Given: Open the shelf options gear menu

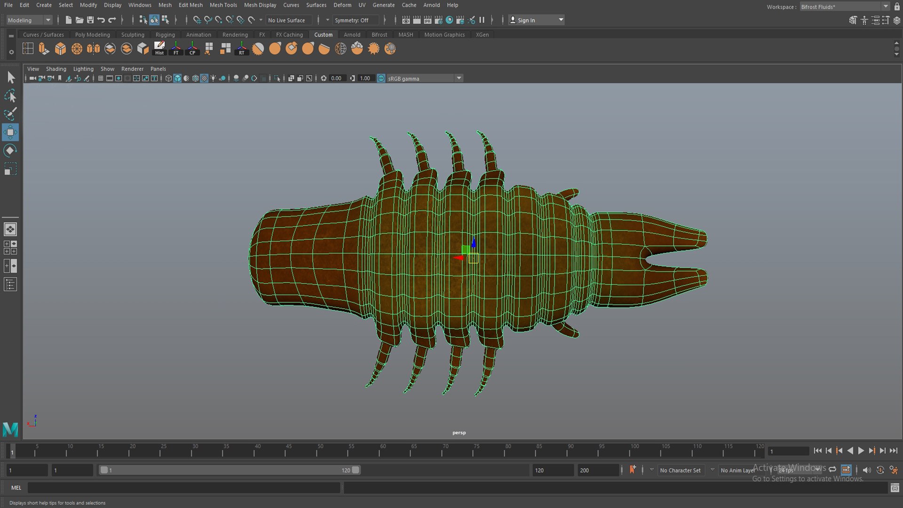Looking at the screenshot, I should tap(11, 52).
